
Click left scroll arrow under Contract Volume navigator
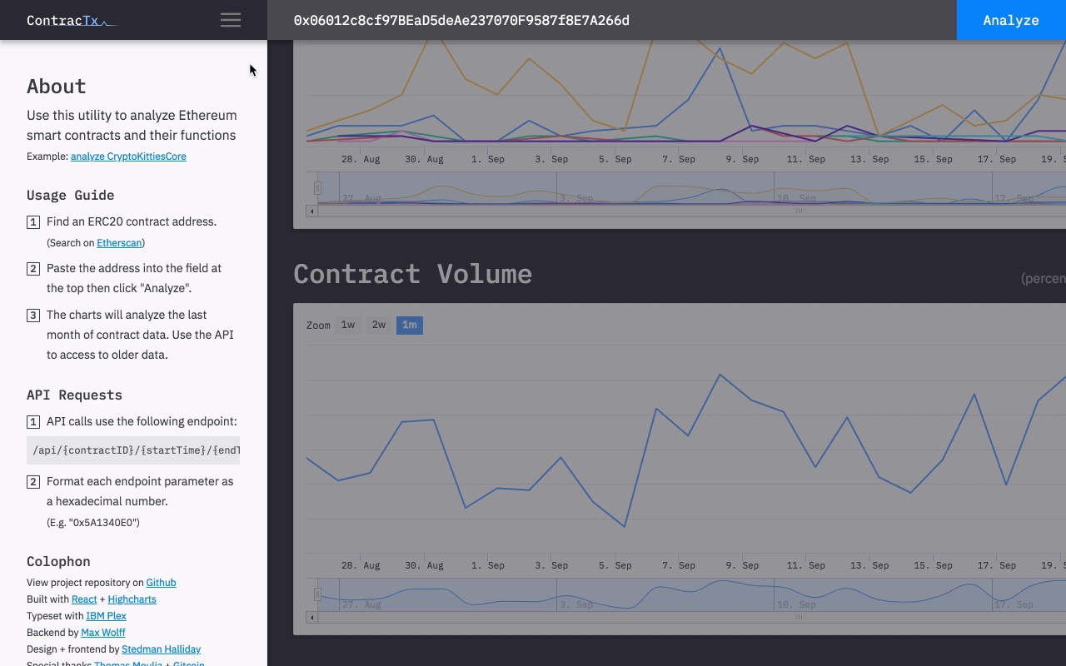point(311,618)
